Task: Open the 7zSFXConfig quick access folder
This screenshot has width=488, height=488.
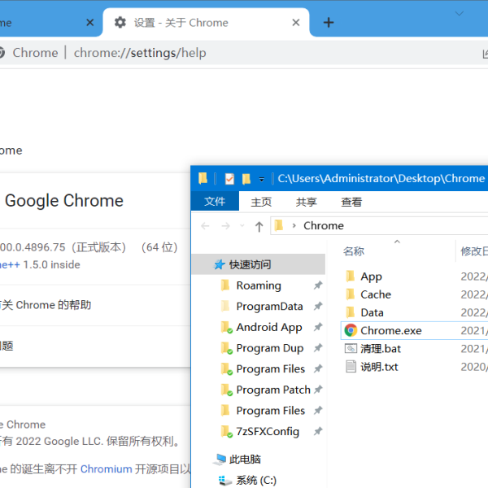Action: [268, 431]
